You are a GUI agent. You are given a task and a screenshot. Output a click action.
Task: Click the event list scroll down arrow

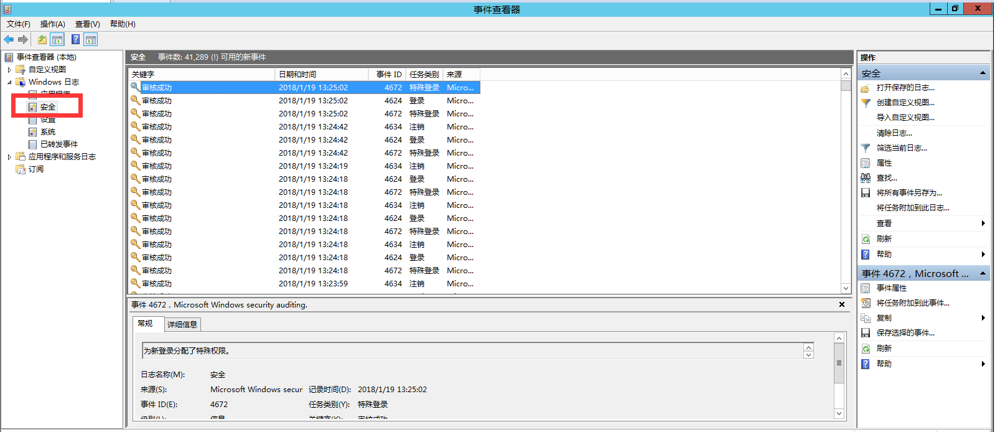[x=846, y=289]
